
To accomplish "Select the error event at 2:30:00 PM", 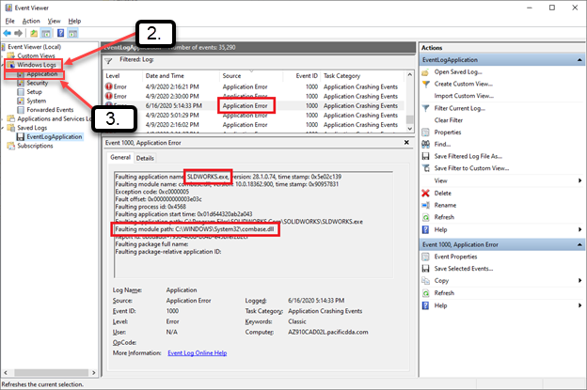I will [x=254, y=96].
